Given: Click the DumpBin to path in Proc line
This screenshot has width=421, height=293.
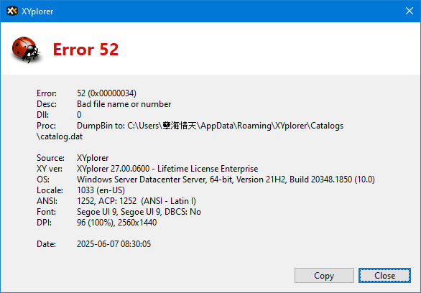Looking at the screenshot, I should click(x=210, y=126).
